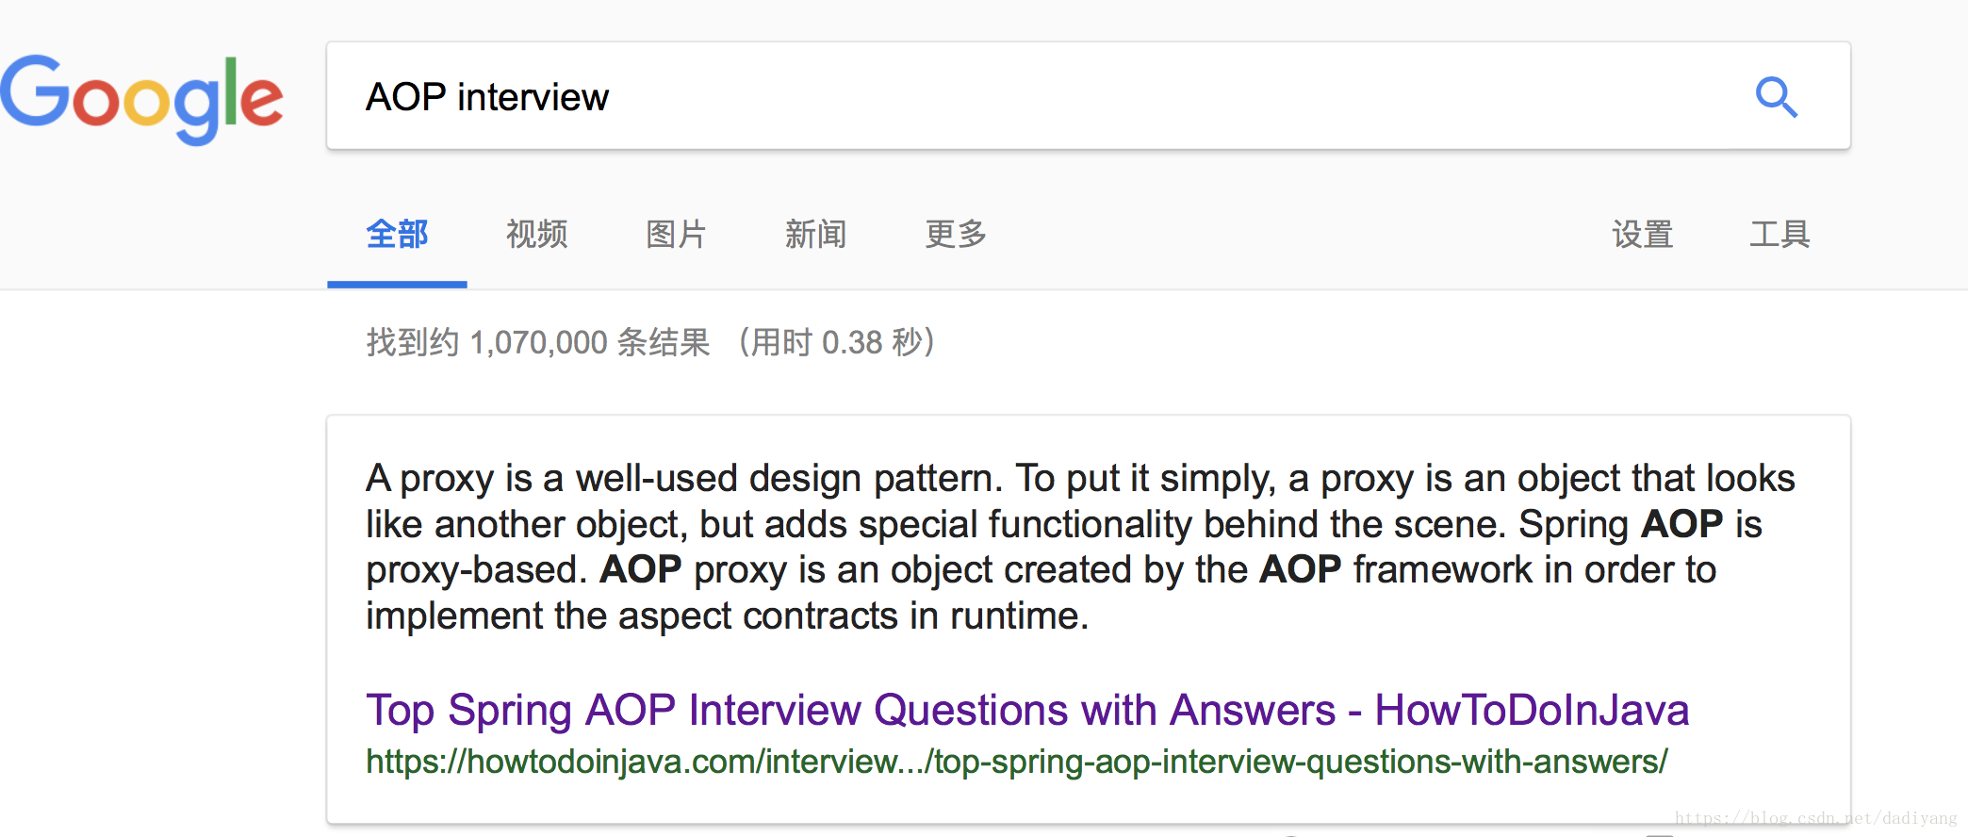Switch to the 图片 images tab
The height and width of the screenshot is (837, 1968).
pyautogui.click(x=676, y=235)
